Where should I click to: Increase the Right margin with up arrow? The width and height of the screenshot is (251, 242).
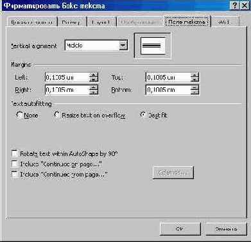point(93,87)
